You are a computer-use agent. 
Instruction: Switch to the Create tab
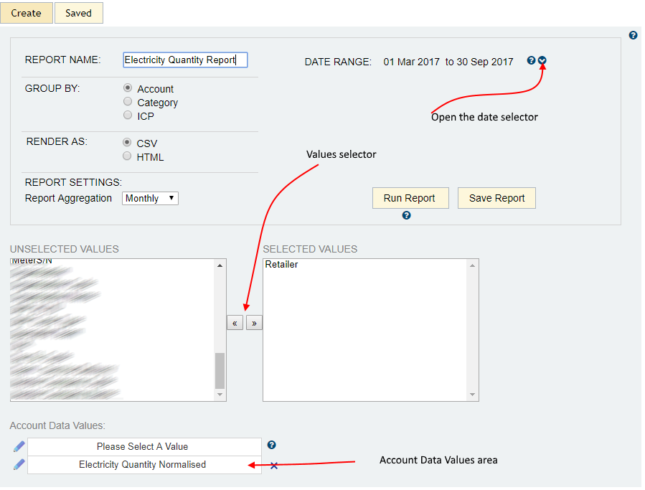click(x=26, y=13)
